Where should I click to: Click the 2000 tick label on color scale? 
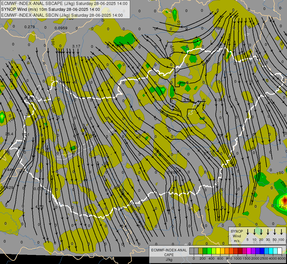tap(255, 258)
